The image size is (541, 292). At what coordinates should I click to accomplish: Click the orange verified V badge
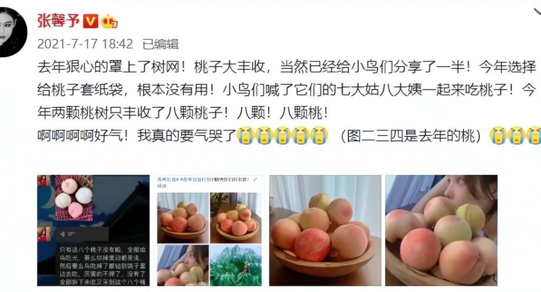click(x=91, y=22)
